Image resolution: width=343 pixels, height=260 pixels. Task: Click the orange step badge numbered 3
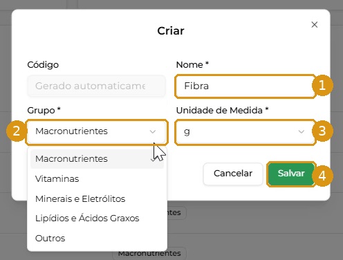click(x=322, y=131)
